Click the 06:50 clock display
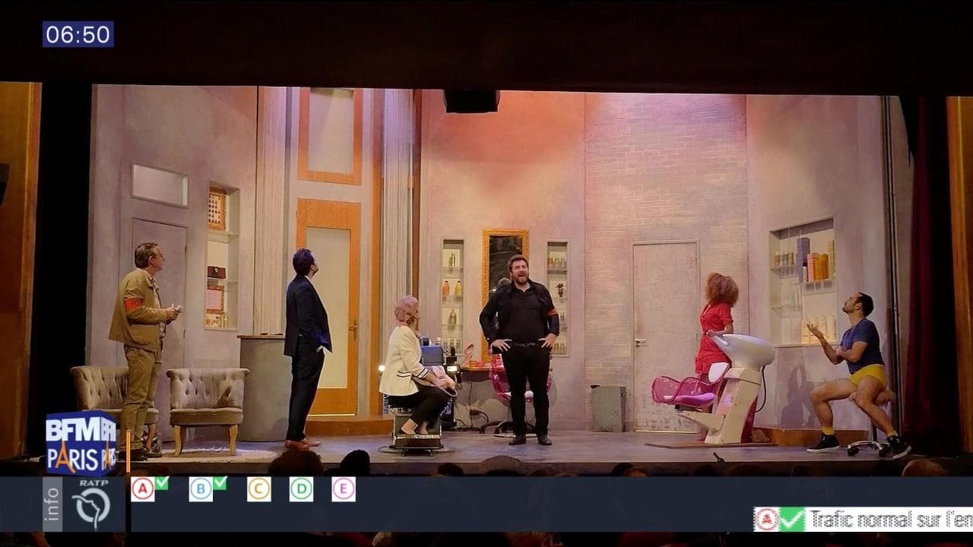This screenshot has width=973, height=547. [78, 34]
